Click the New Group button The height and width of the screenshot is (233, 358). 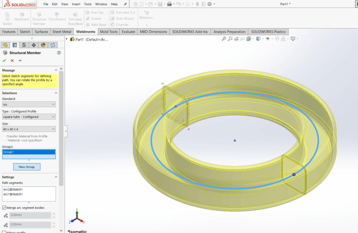pos(27,167)
